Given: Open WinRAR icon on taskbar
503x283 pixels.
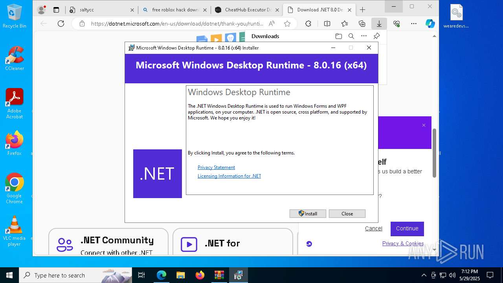Looking at the screenshot, I should [219, 275].
